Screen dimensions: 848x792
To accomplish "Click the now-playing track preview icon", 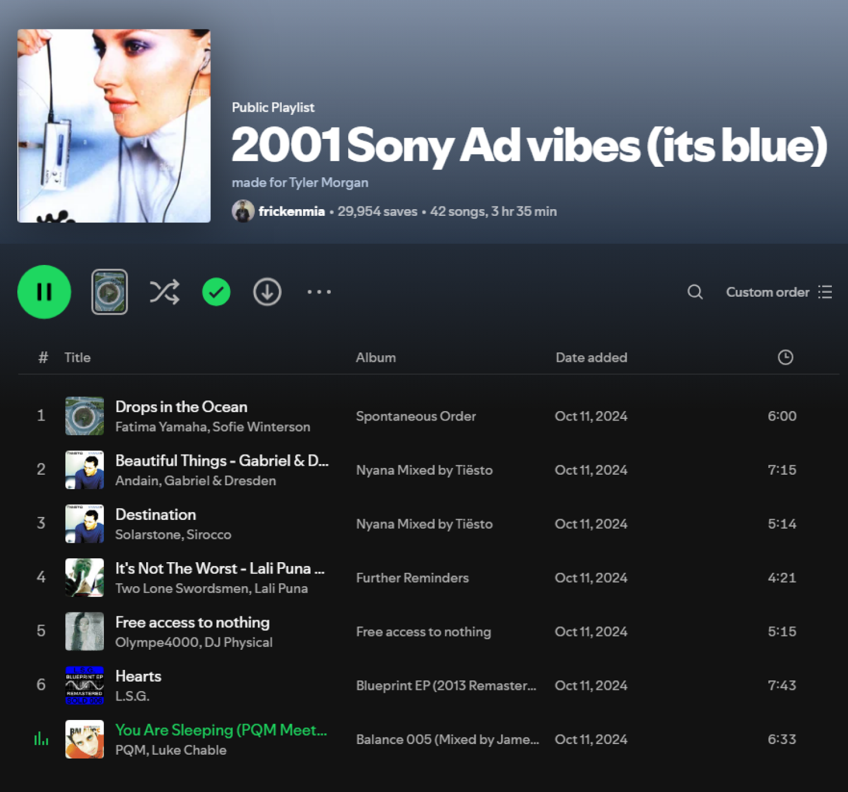I will (x=109, y=292).
